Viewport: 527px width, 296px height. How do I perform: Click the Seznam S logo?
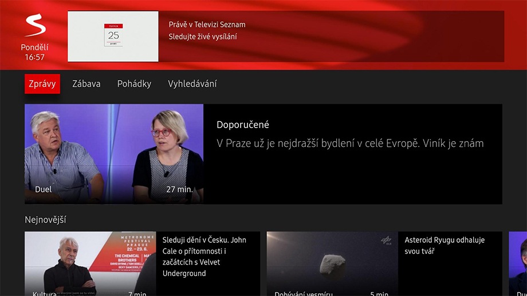coord(36,26)
